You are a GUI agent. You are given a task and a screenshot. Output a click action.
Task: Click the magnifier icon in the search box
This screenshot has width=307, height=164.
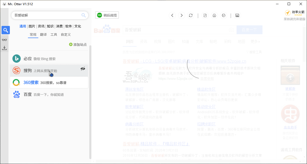tap(84, 15)
